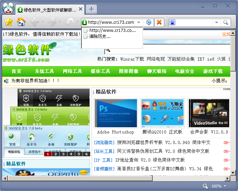Click the IE7 hot search link
This screenshot has height=191, width=238.
point(201,59)
